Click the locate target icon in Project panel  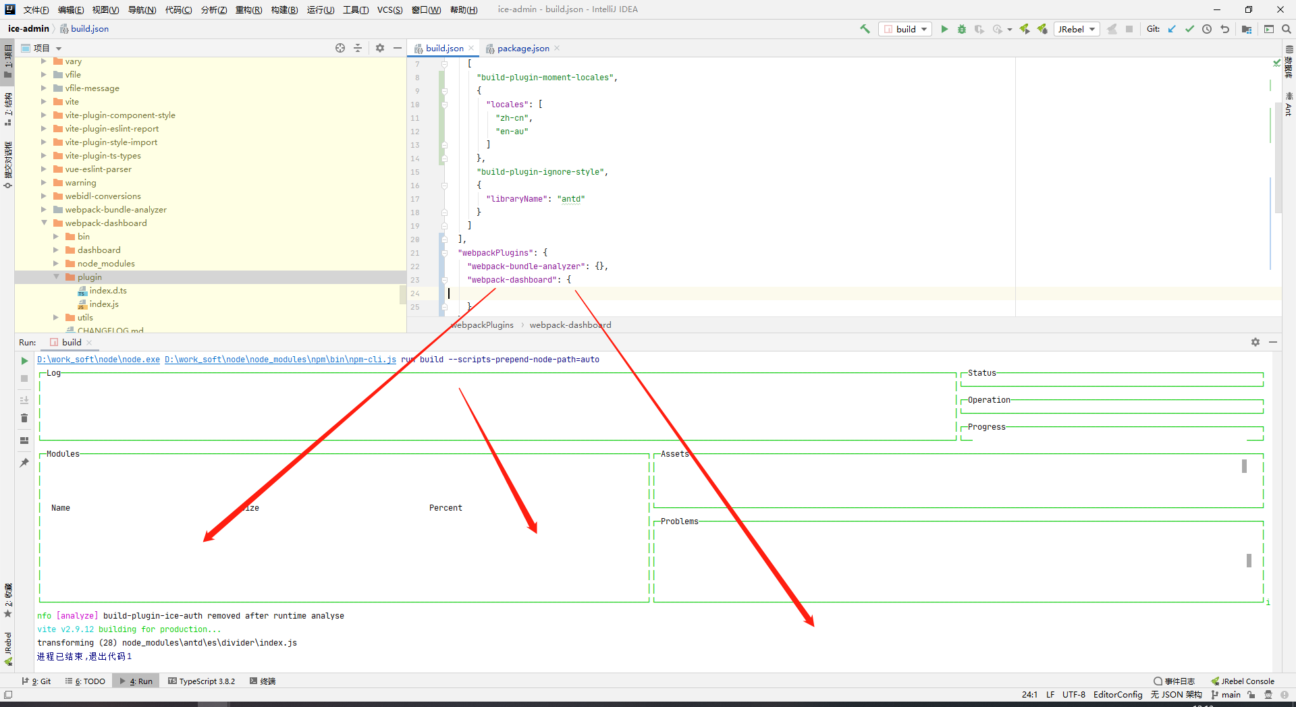pos(340,48)
